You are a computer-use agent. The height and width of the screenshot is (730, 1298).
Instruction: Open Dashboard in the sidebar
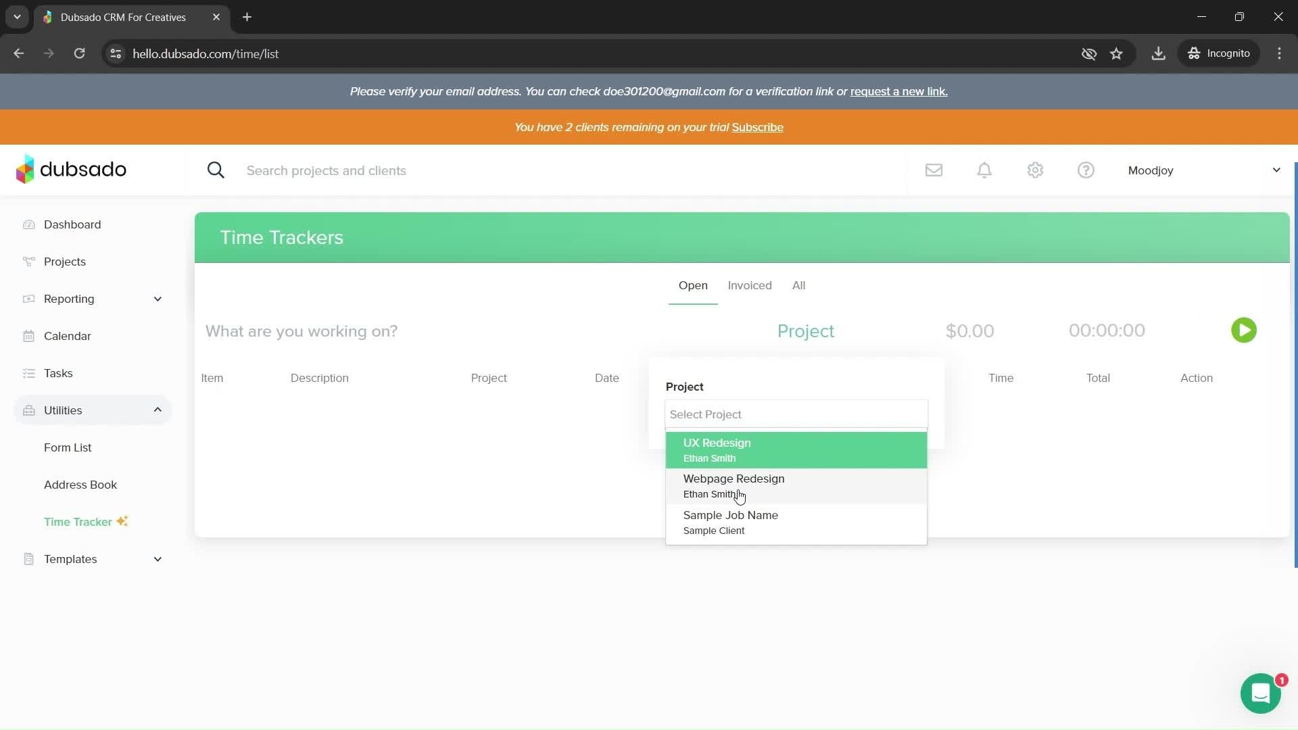tap(72, 224)
